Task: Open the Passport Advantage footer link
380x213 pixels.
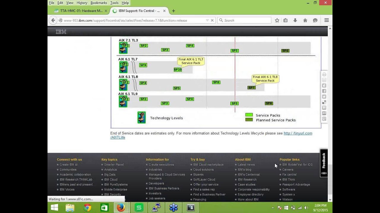Action: (296, 185)
